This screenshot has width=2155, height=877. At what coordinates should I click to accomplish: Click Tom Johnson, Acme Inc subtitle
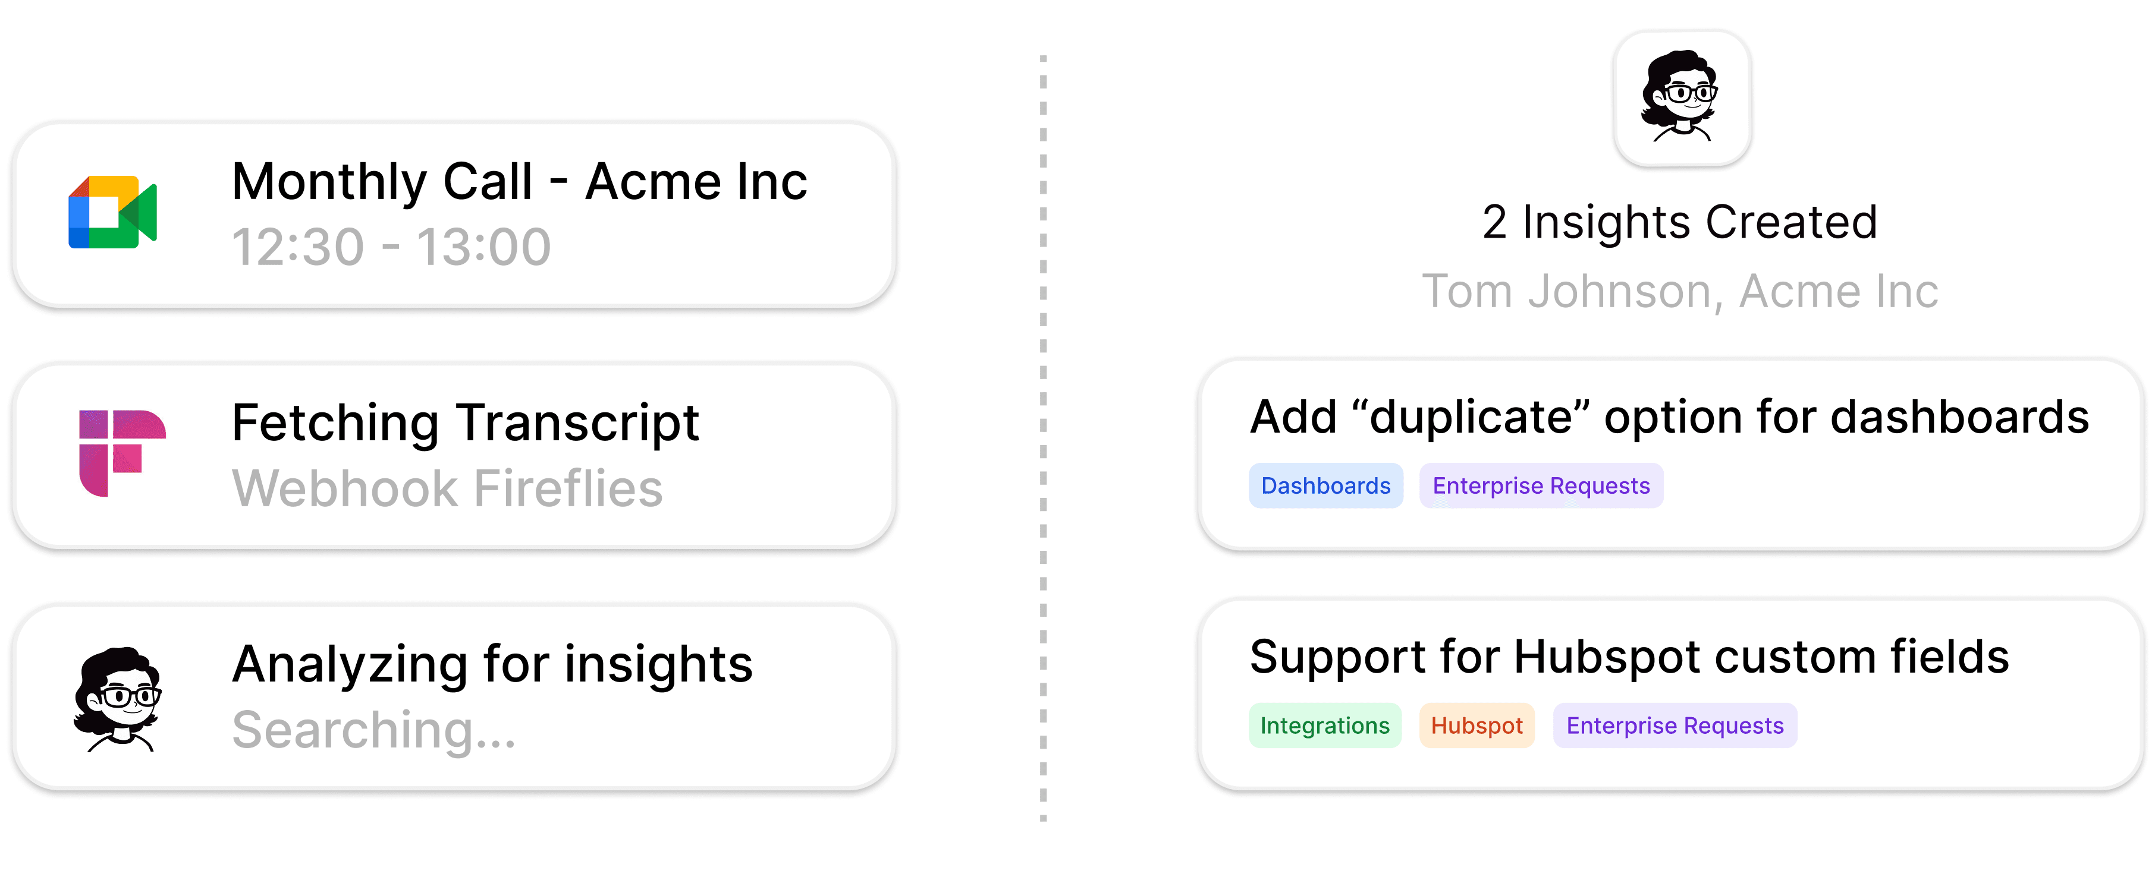point(1680,291)
